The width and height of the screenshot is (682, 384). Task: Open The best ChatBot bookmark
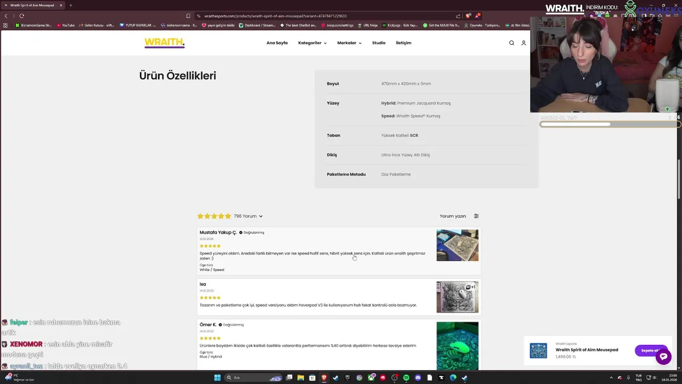[298, 25]
